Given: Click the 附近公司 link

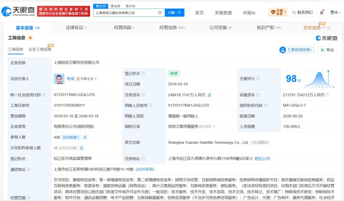Looking at the screenshot, I should click(x=262, y=158).
